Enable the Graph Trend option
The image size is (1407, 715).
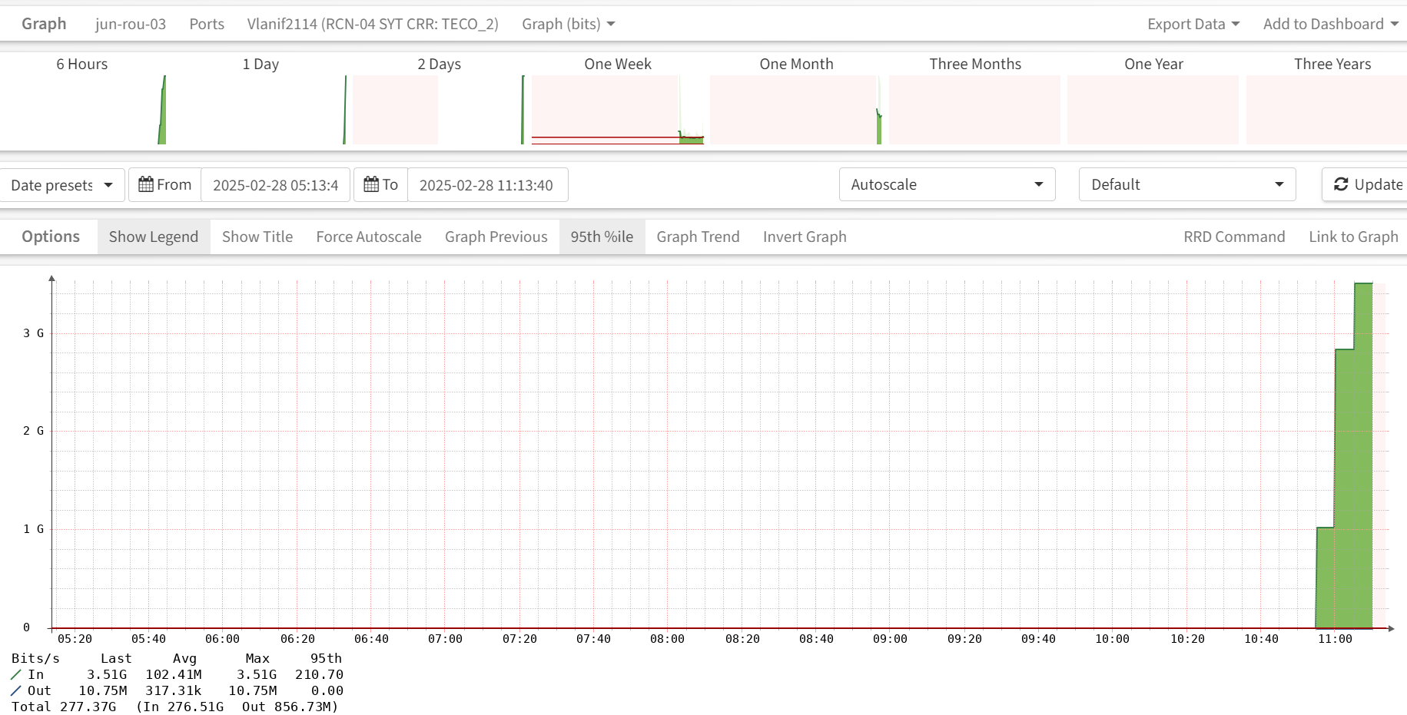698,237
